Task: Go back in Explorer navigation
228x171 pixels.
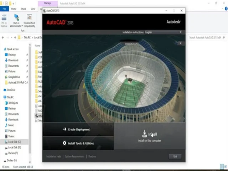Action: [x=3, y=37]
